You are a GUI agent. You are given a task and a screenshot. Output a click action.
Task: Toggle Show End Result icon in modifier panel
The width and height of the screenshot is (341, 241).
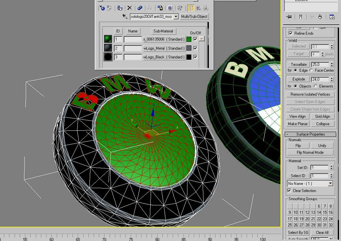pyautogui.click(x=301, y=17)
